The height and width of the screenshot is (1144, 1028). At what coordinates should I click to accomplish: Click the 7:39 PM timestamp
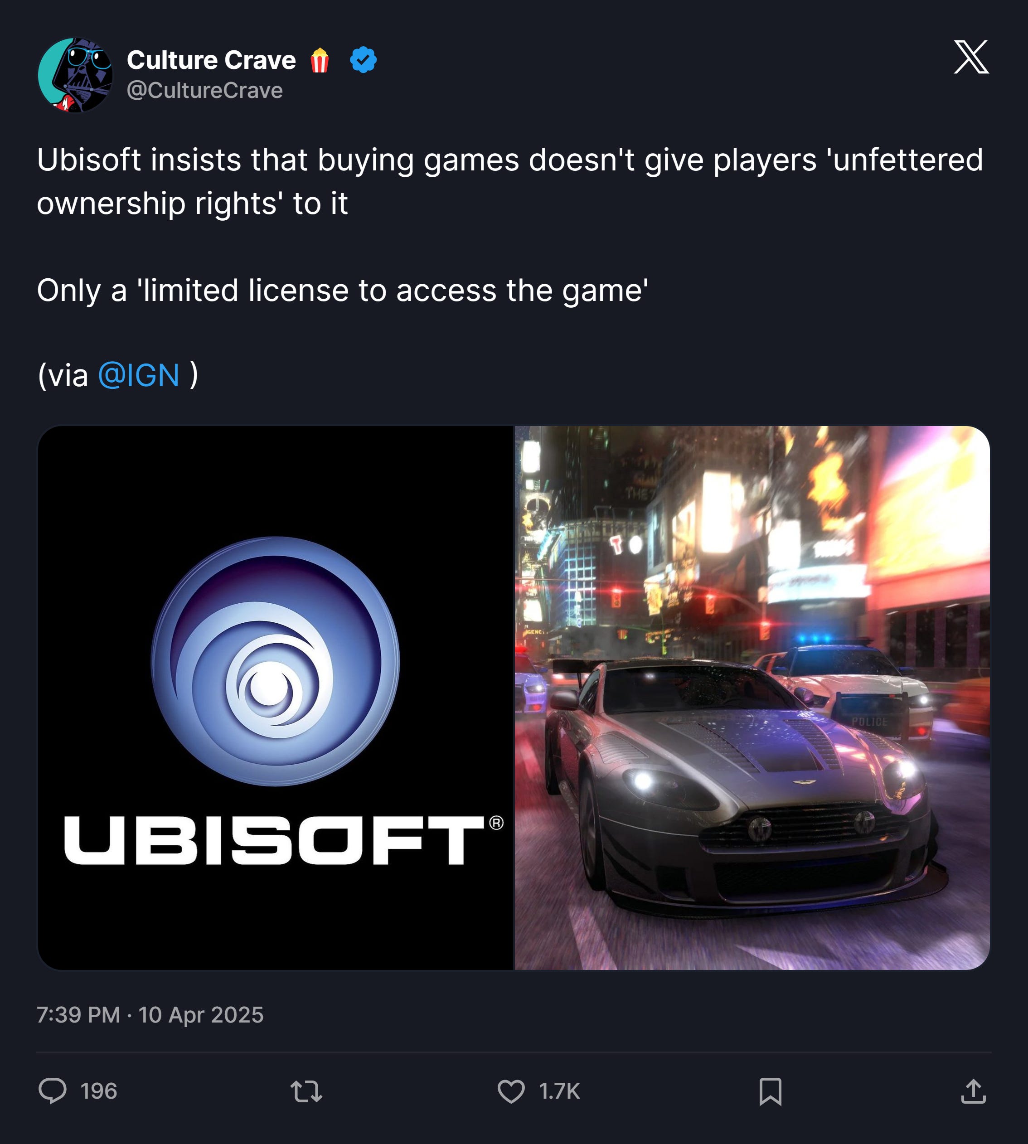(x=78, y=1015)
